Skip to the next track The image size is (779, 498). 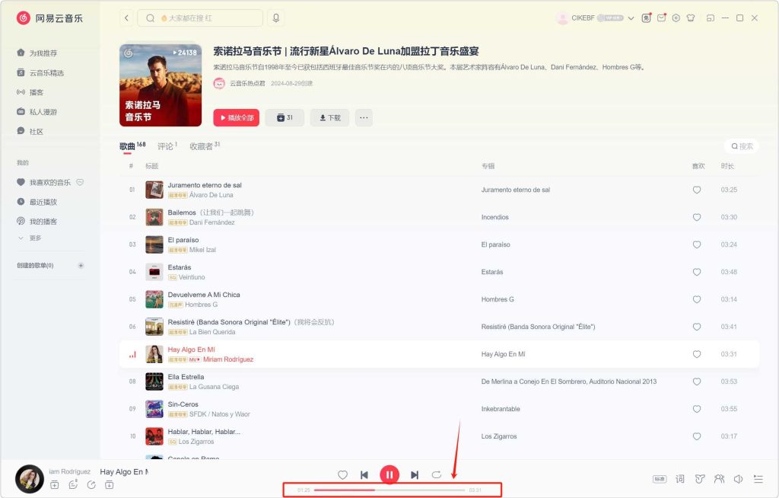pyautogui.click(x=415, y=475)
